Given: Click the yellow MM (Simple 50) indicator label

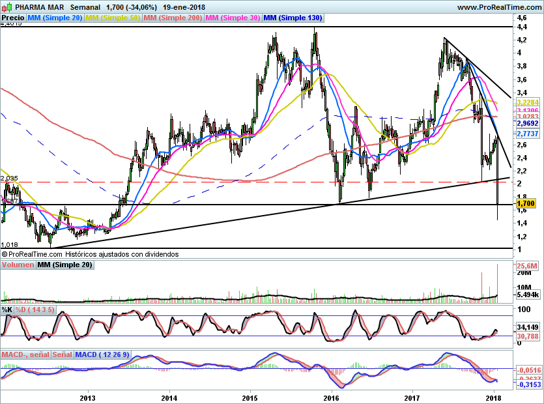Looking at the screenshot, I should tap(113, 18).
